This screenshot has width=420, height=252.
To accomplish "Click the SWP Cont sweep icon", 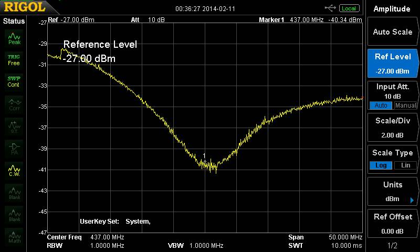I will (14, 81).
